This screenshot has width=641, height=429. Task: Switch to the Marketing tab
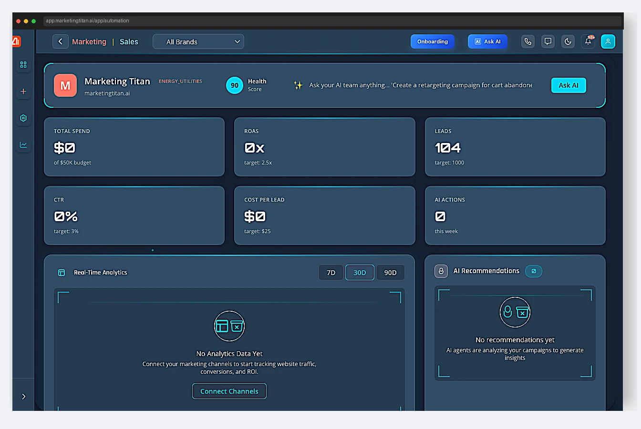pyautogui.click(x=89, y=42)
